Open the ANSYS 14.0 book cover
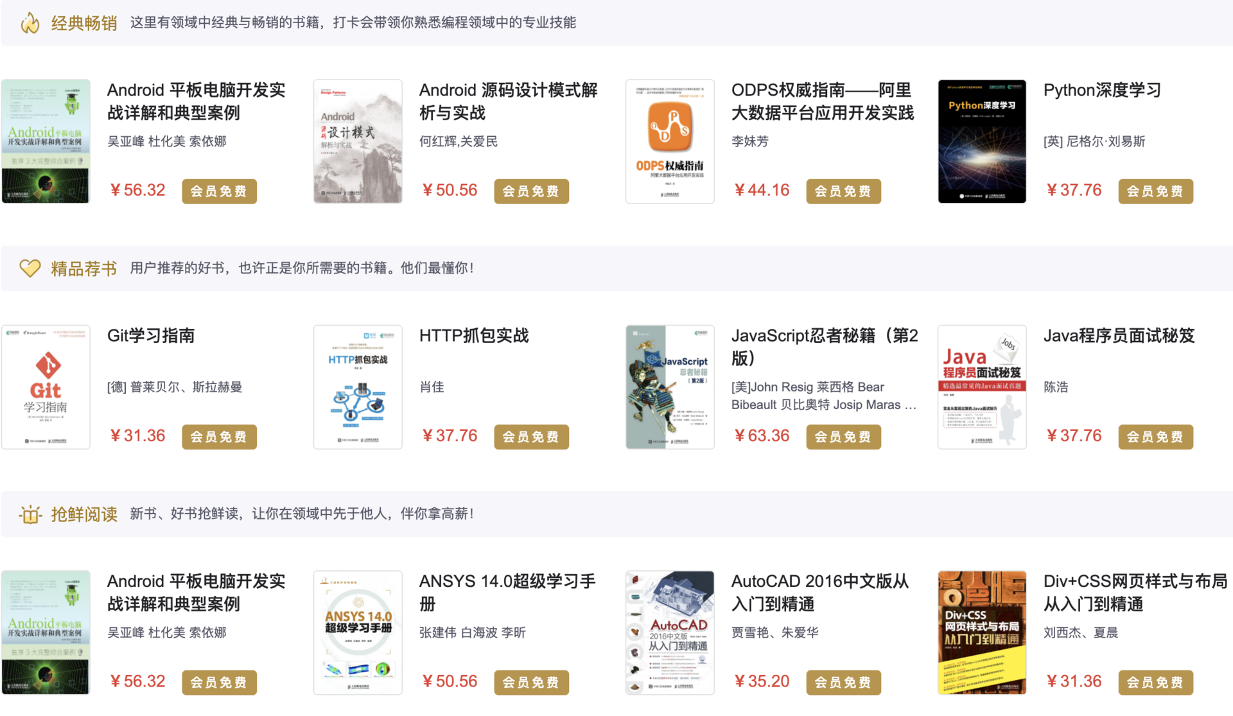This screenshot has width=1233, height=716. pyautogui.click(x=358, y=633)
